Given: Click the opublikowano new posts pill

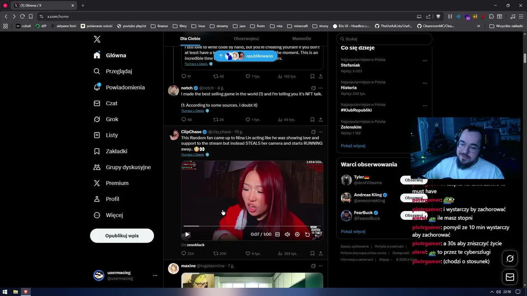Looking at the screenshot, I should point(246,56).
